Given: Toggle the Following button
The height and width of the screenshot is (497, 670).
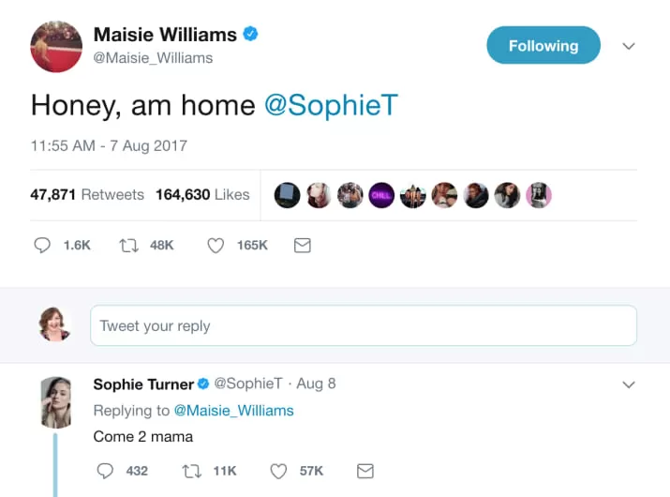Looking at the screenshot, I should tap(543, 45).
